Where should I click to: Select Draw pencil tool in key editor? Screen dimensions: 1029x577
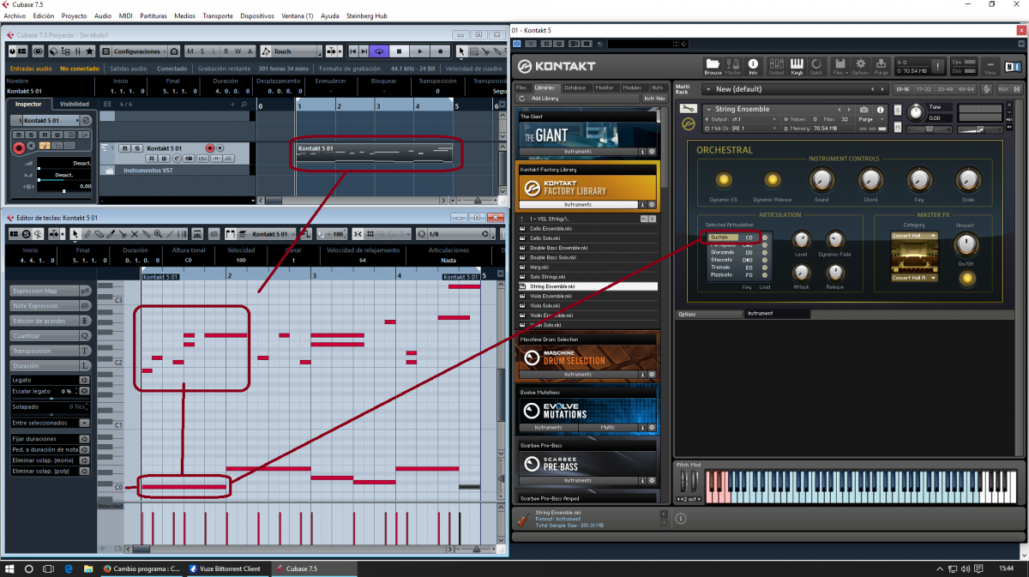[87, 234]
